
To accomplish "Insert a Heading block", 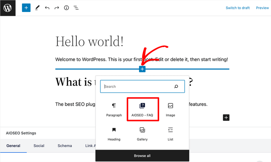I will pyautogui.click(x=114, y=134).
